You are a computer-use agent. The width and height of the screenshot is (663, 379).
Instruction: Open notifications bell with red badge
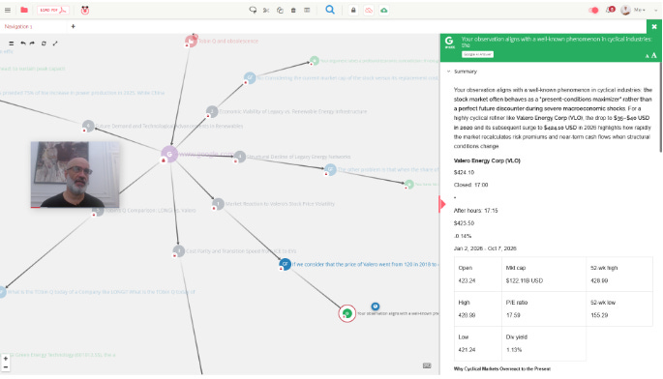pos(610,10)
